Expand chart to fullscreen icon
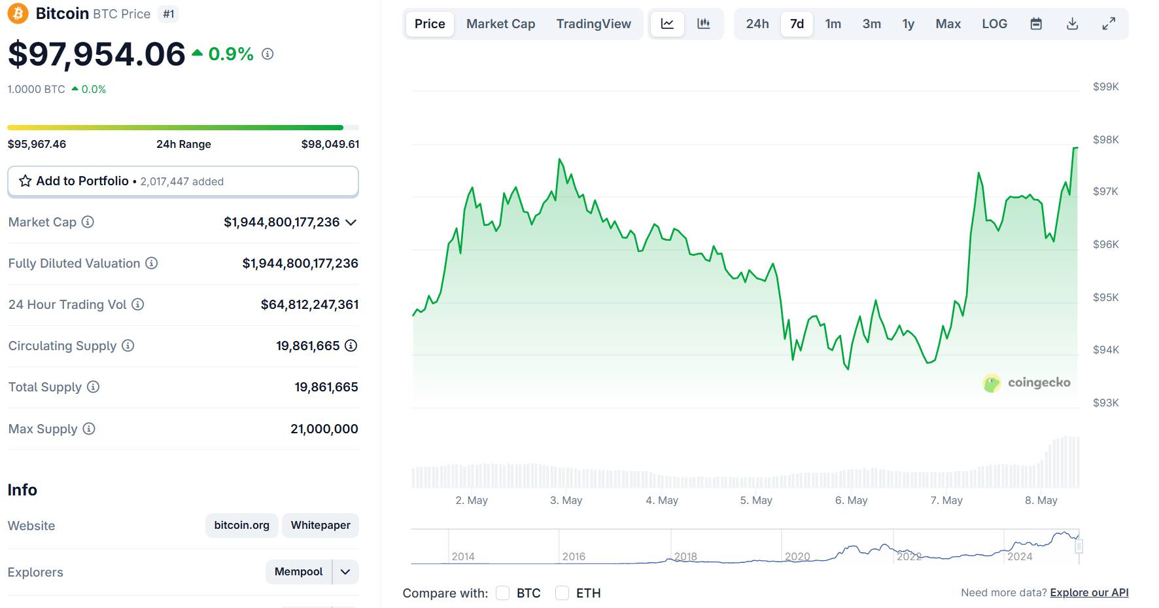Viewport: 1159px width, 608px height. 1109,24
